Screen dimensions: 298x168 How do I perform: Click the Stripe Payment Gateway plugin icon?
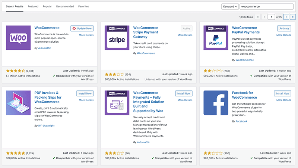coord(117,38)
